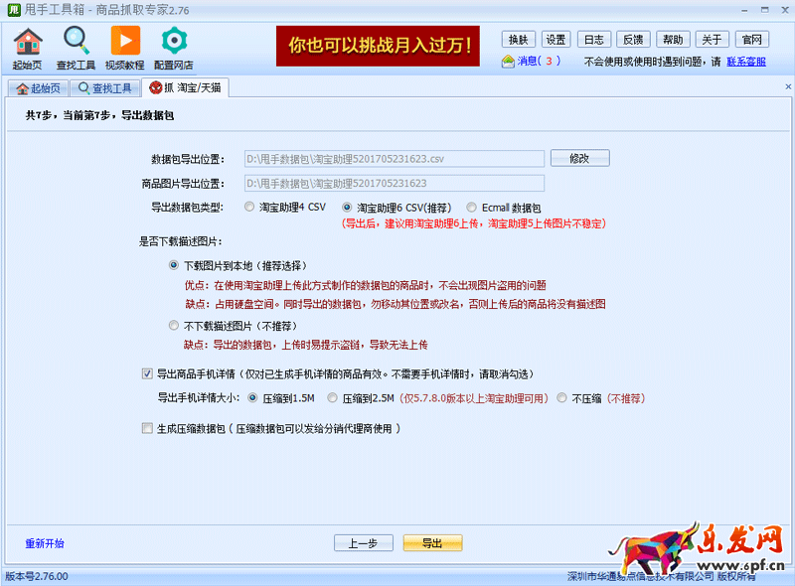795x586 pixels.
Task: Select Ecmall 数据包 radio option
Action: [x=471, y=208]
